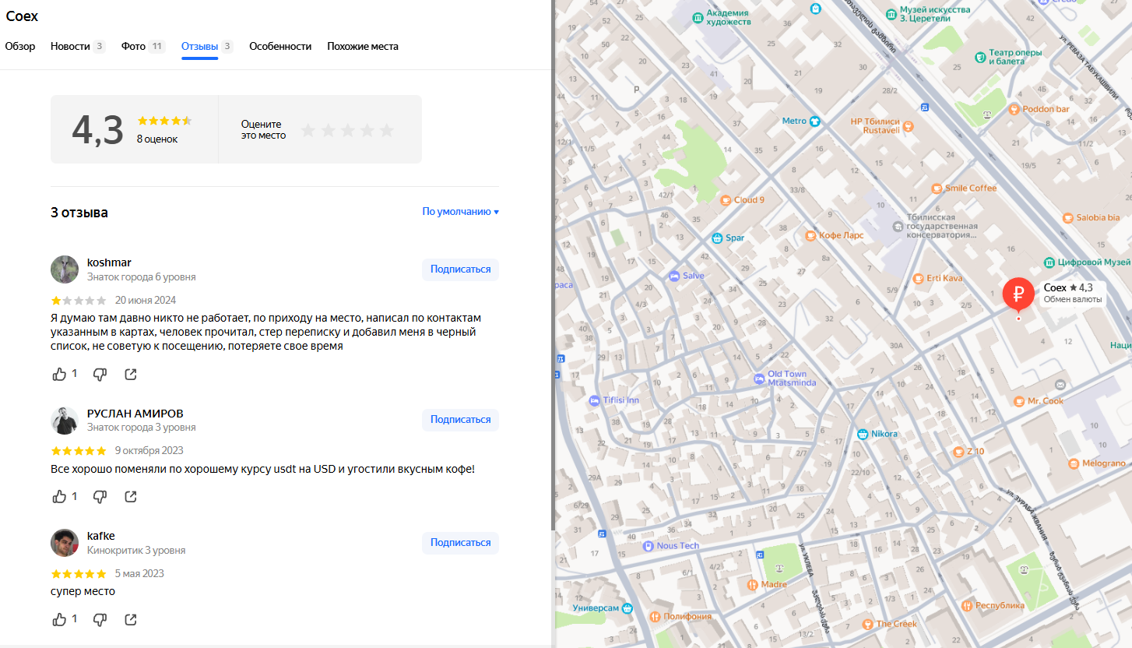Click РУСЛАН АМИРОВ's avatar picture
The width and height of the screenshot is (1132, 648).
[65, 421]
